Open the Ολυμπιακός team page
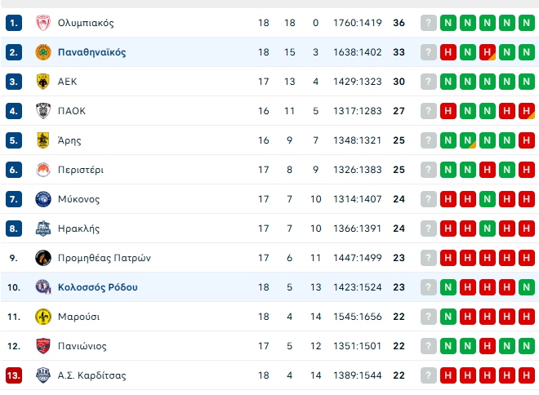 86,23
